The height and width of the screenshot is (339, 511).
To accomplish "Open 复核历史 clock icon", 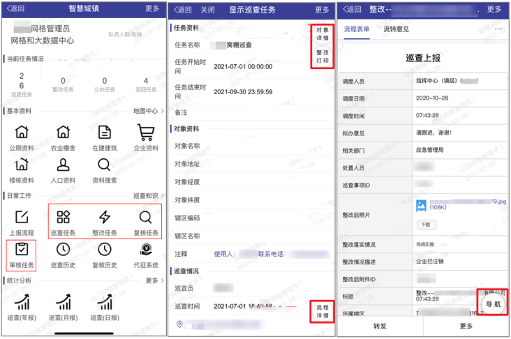I will point(104,250).
